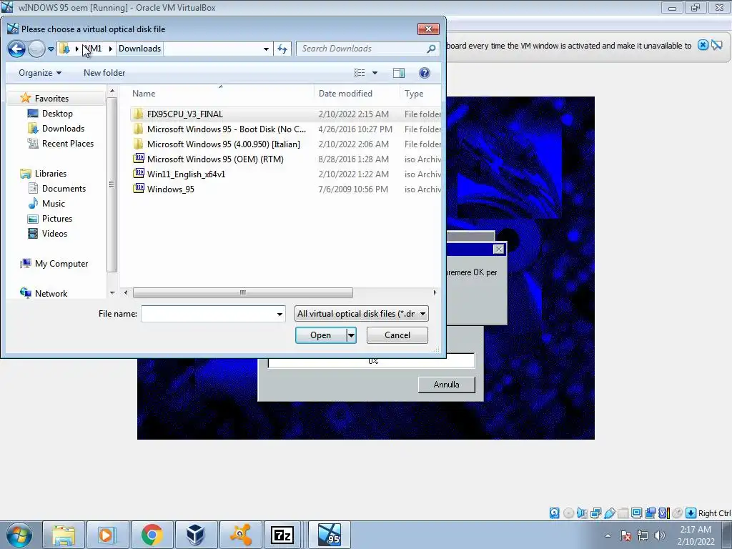Create a New folder
The image size is (732, 549).
point(104,73)
